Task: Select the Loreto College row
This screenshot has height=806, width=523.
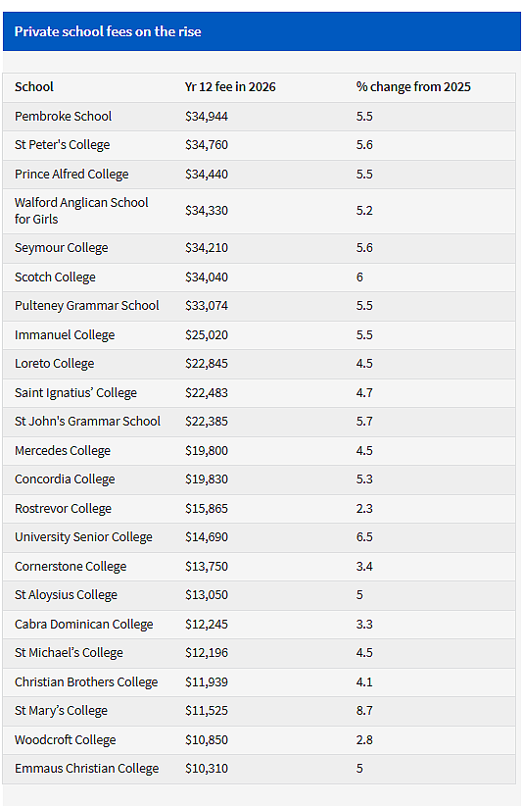Action: pyautogui.click(x=260, y=364)
